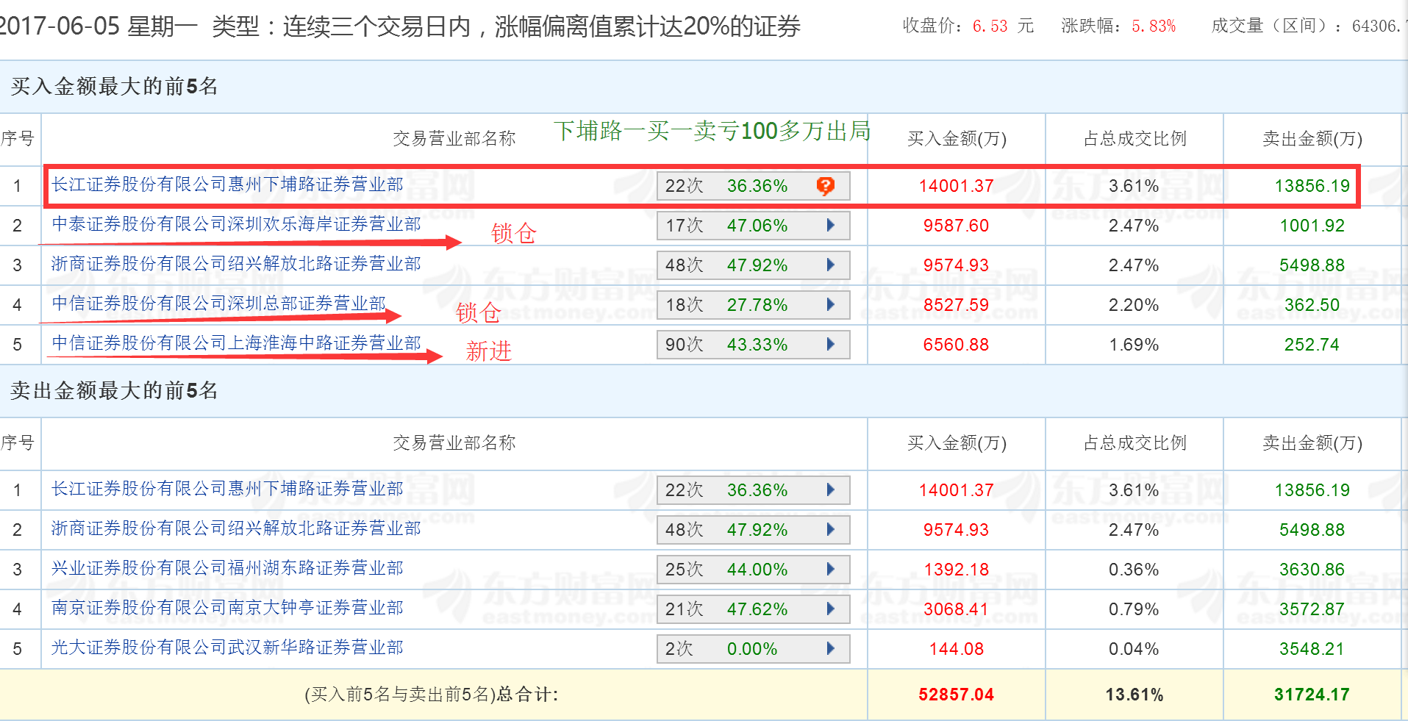Expand the 25次 44.00% arrow for 兴业证券

(x=831, y=569)
